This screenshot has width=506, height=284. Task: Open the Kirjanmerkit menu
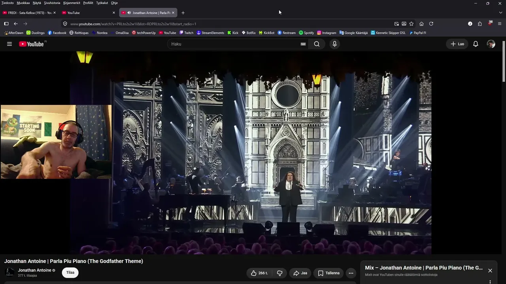tap(72, 3)
